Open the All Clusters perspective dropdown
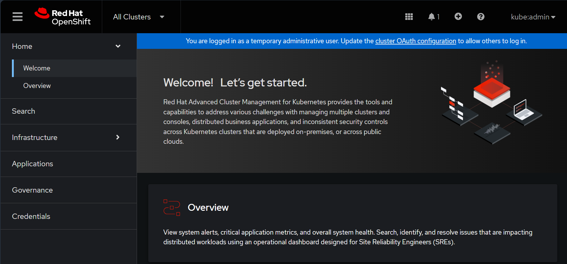567x264 pixels. click(x=139, y=17)
